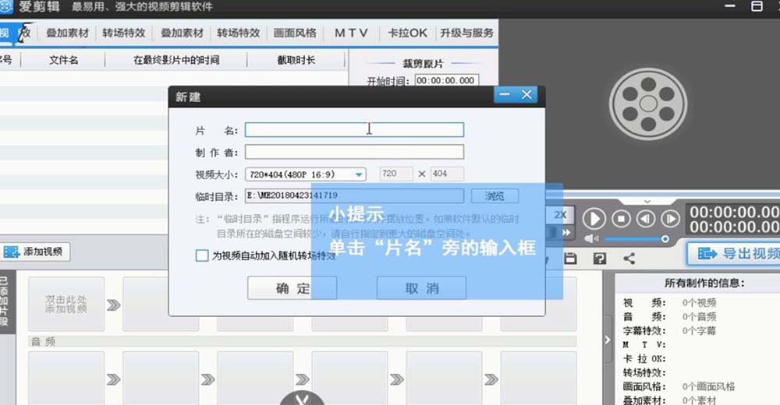Click the 已添加片段 vertical side tab
This screenshot has height=405, width=780.
tap(5, 301)
